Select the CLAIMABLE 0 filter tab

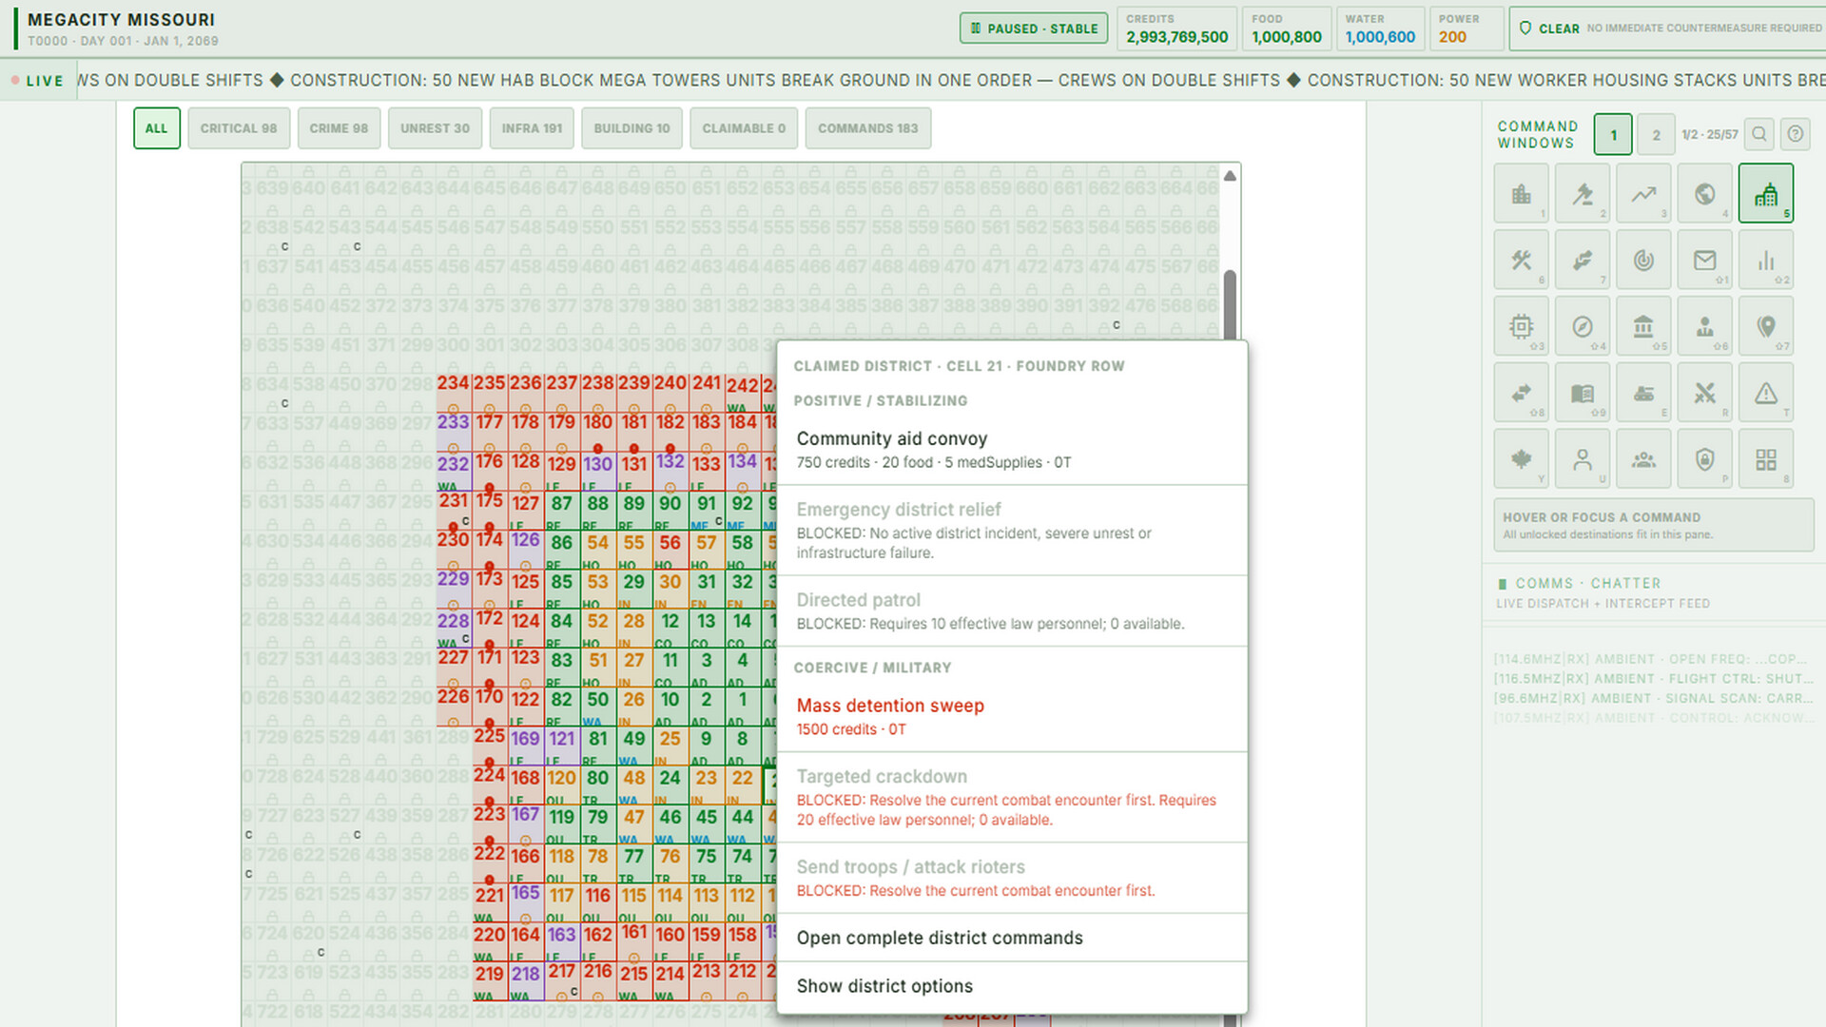click(744, 128)
